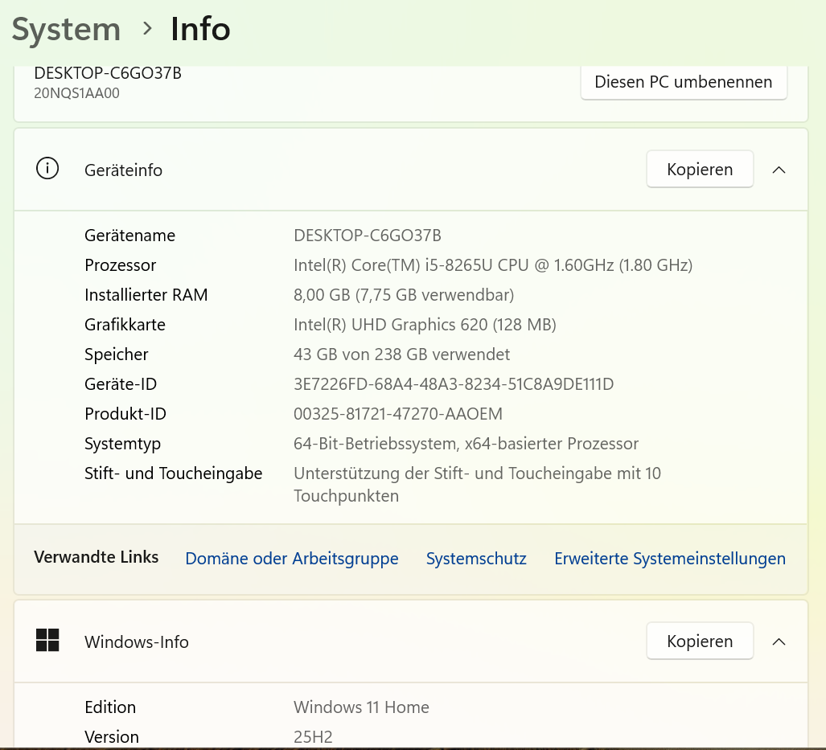Click the breadcrumb chevron separator
The image size is (826, 750).
click(x=147, y=28)
